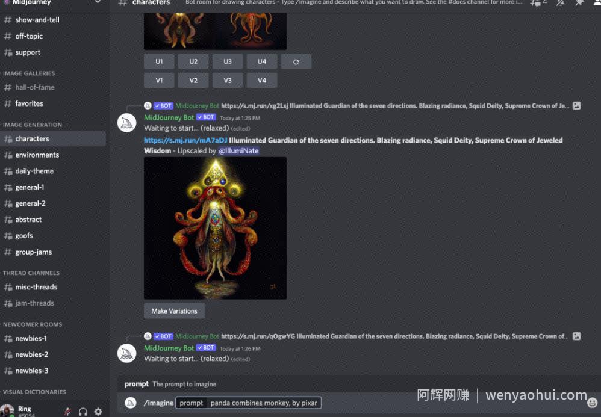
Task: Expand the Midjourney server dropdown
Action: click(98, 2)
